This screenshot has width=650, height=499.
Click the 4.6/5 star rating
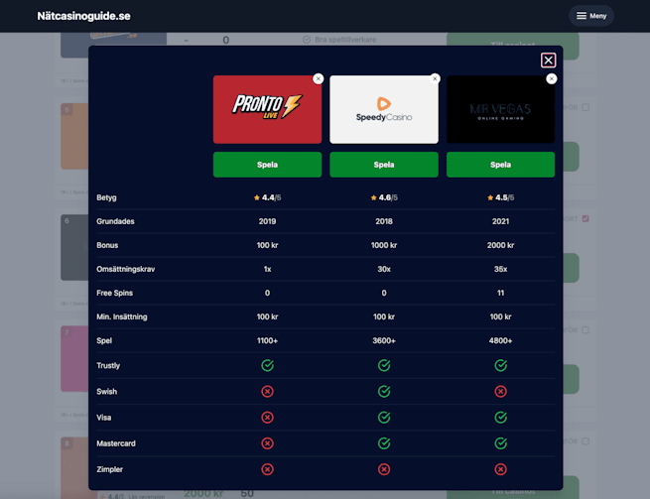(384, 197)
